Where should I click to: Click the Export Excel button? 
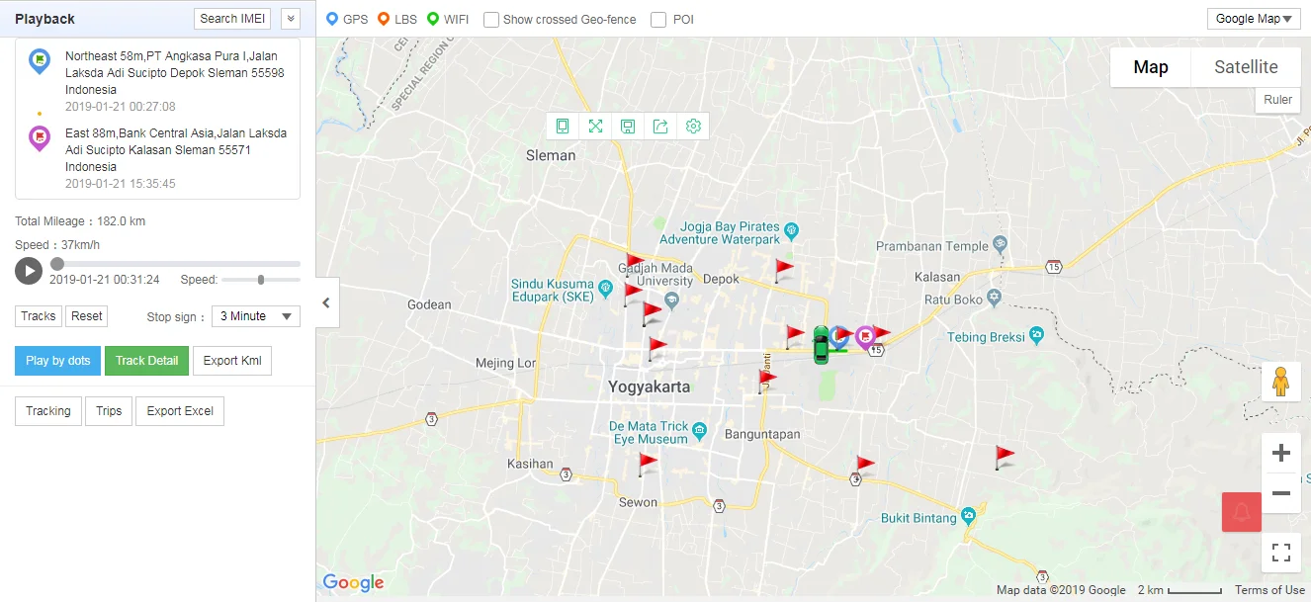(180, 411)
